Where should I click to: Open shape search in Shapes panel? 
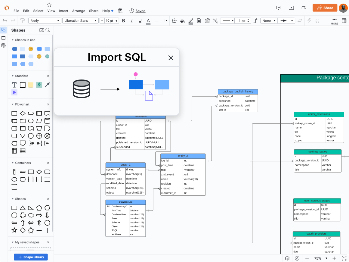tap(47, 30)
